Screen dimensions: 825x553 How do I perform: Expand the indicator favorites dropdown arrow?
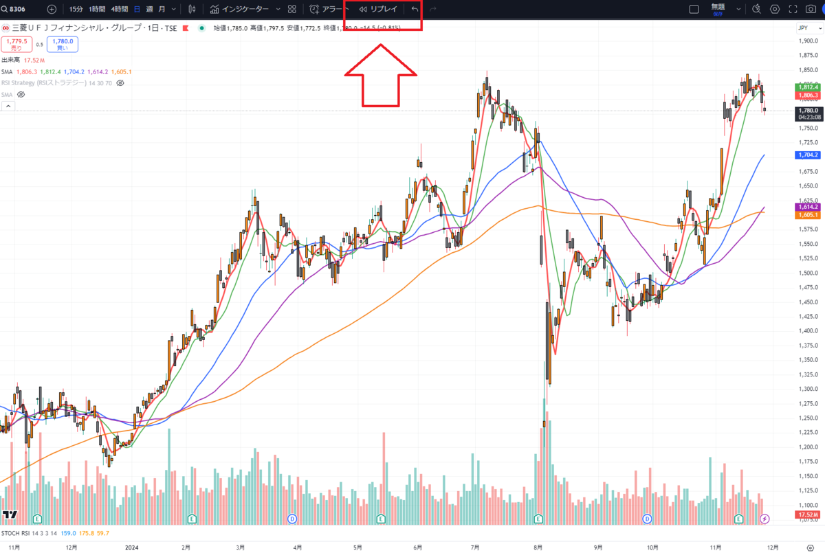click(x=277, y=9)
